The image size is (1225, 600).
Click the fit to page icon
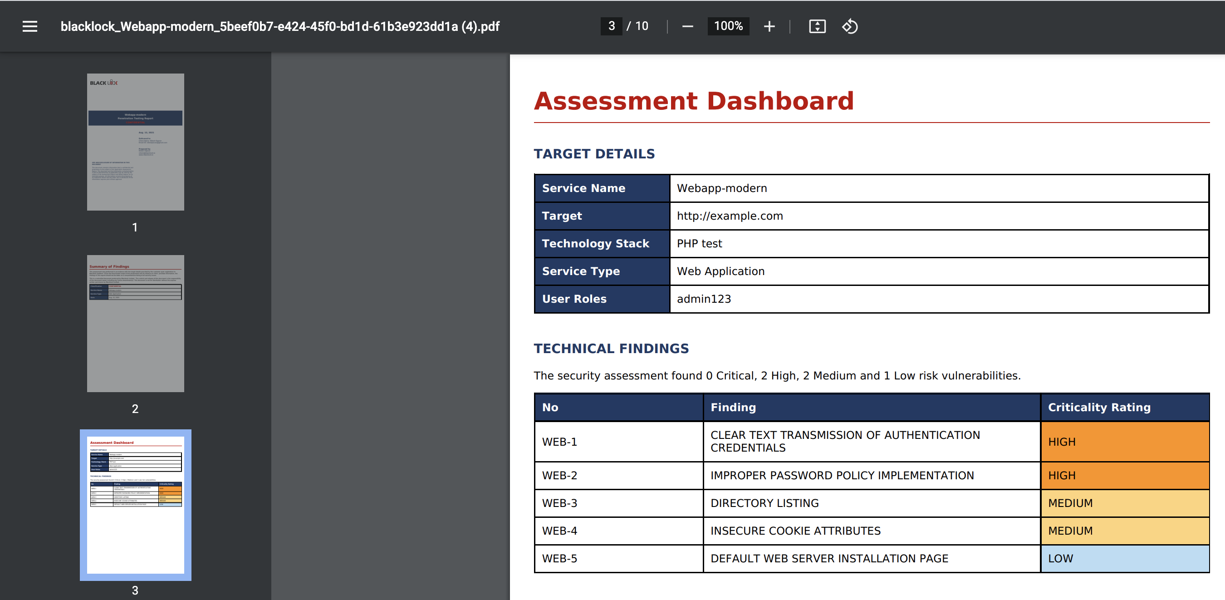coord(817,26)
